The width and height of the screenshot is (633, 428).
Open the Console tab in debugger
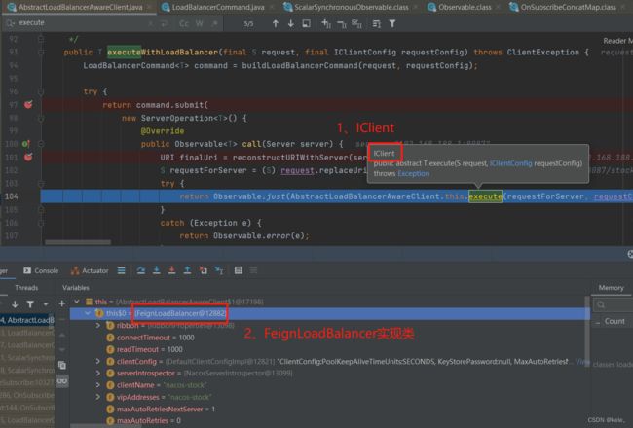click(x=41, y=270)
